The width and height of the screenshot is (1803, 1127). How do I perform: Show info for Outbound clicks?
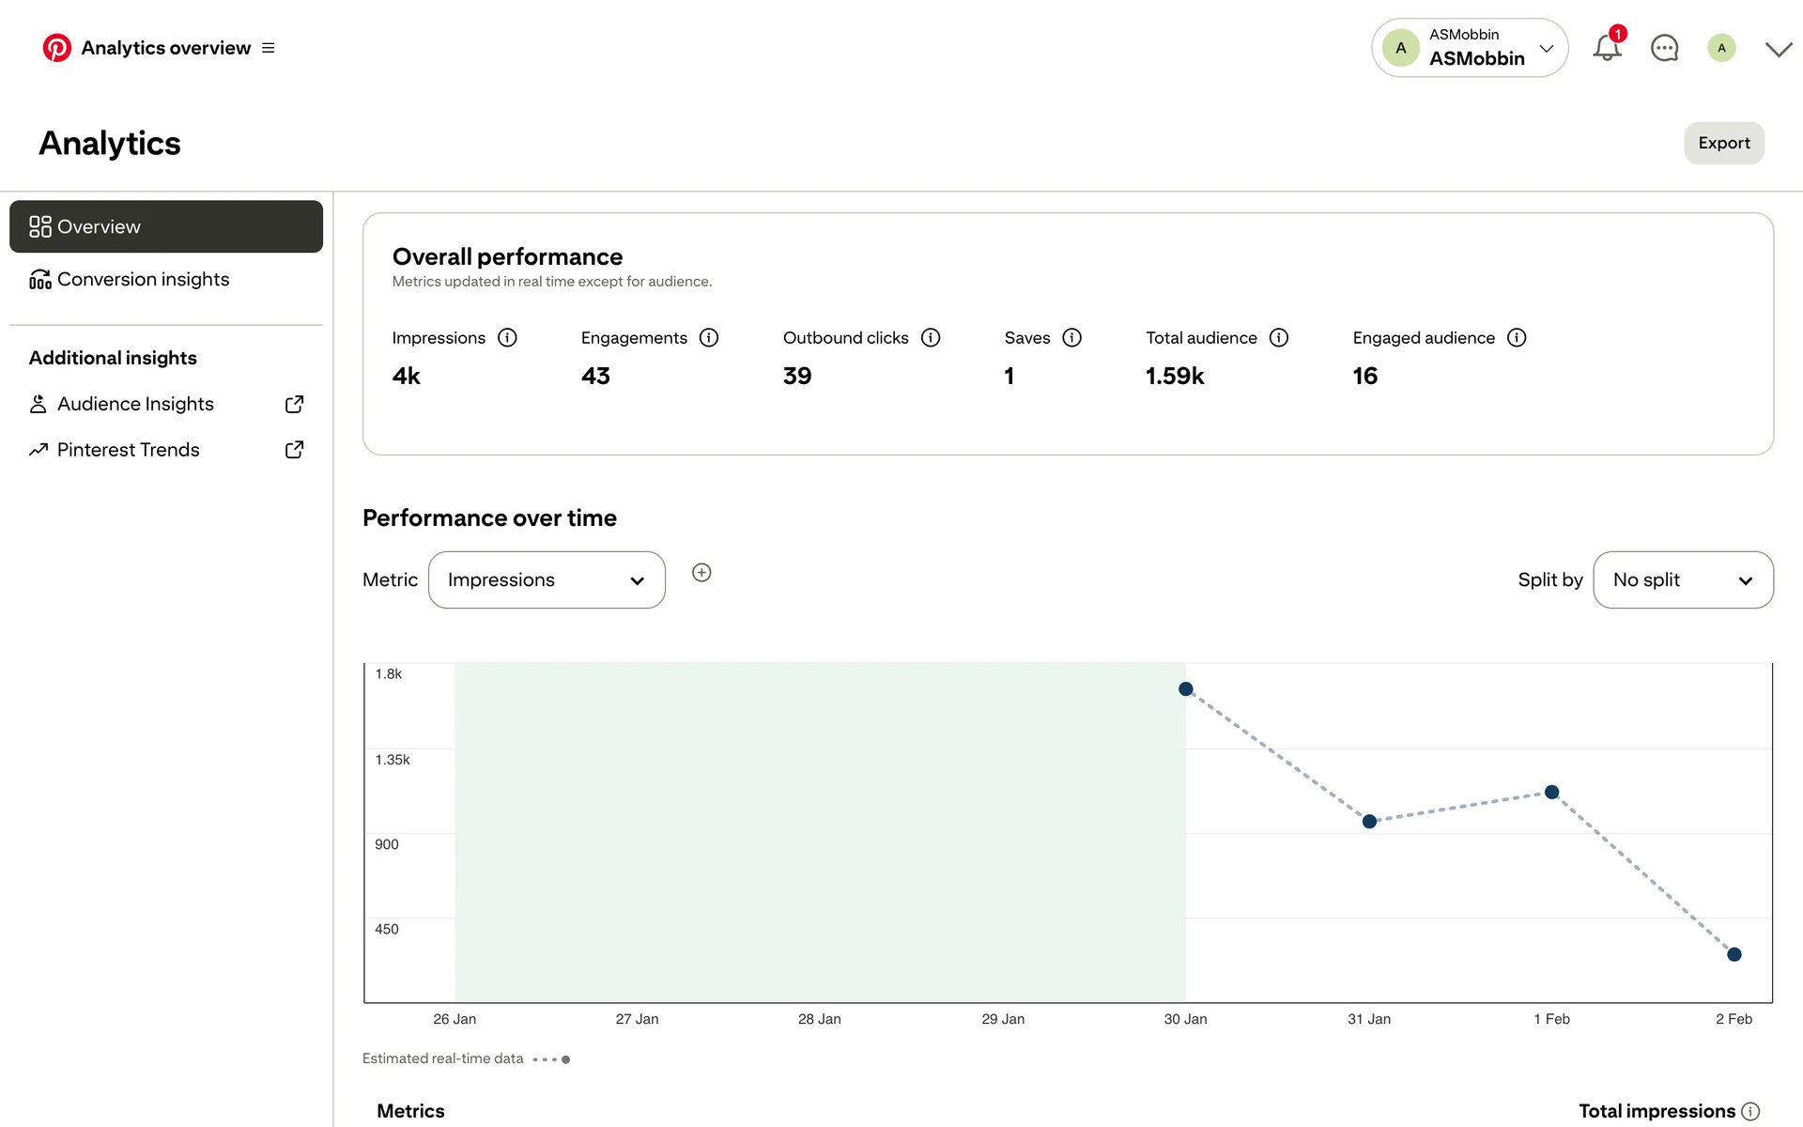(931, 338)
